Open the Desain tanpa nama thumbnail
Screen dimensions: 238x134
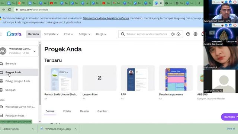tap(176, 78)
